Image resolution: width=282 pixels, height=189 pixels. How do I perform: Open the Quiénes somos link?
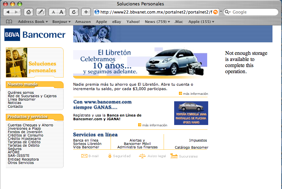click(21, 92)
